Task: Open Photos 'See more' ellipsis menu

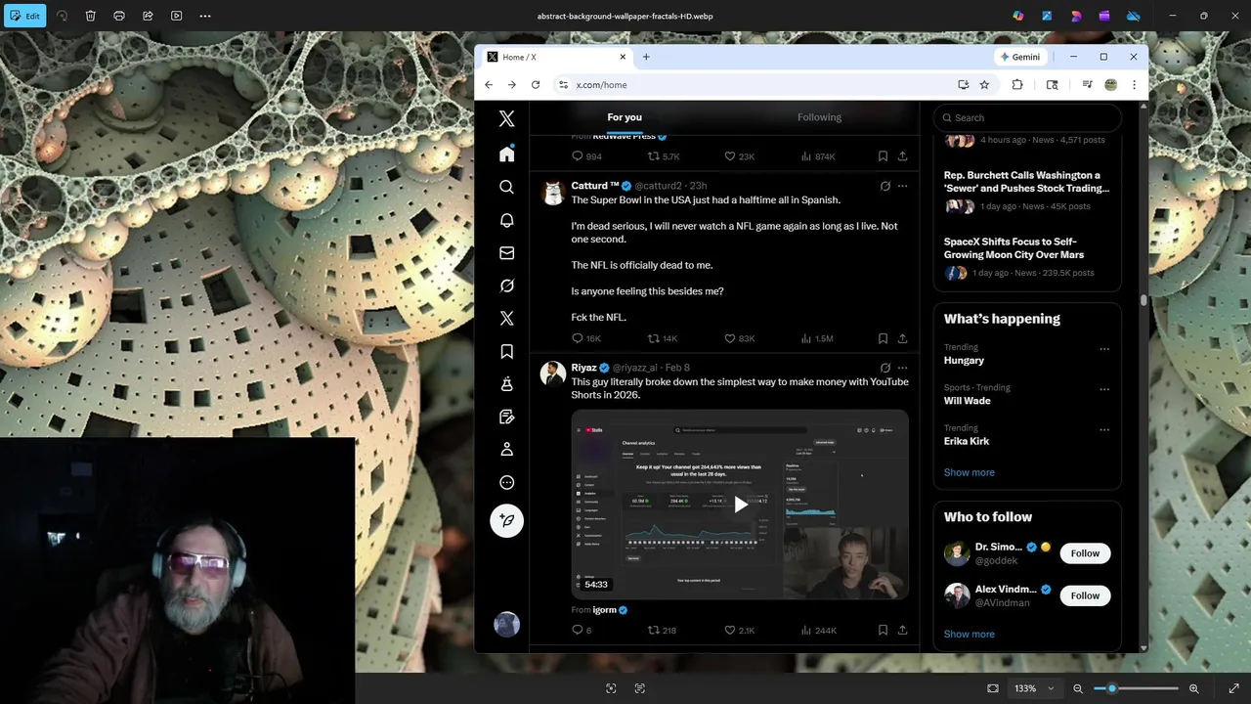Action: (x=205, y=16)
